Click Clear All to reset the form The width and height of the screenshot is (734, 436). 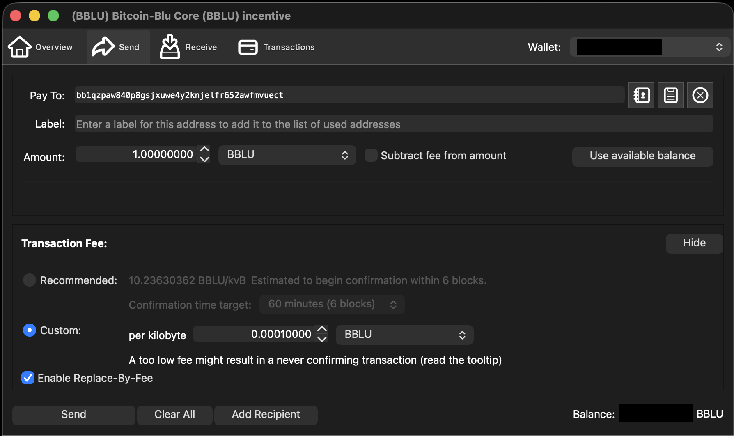coord(174,415)
